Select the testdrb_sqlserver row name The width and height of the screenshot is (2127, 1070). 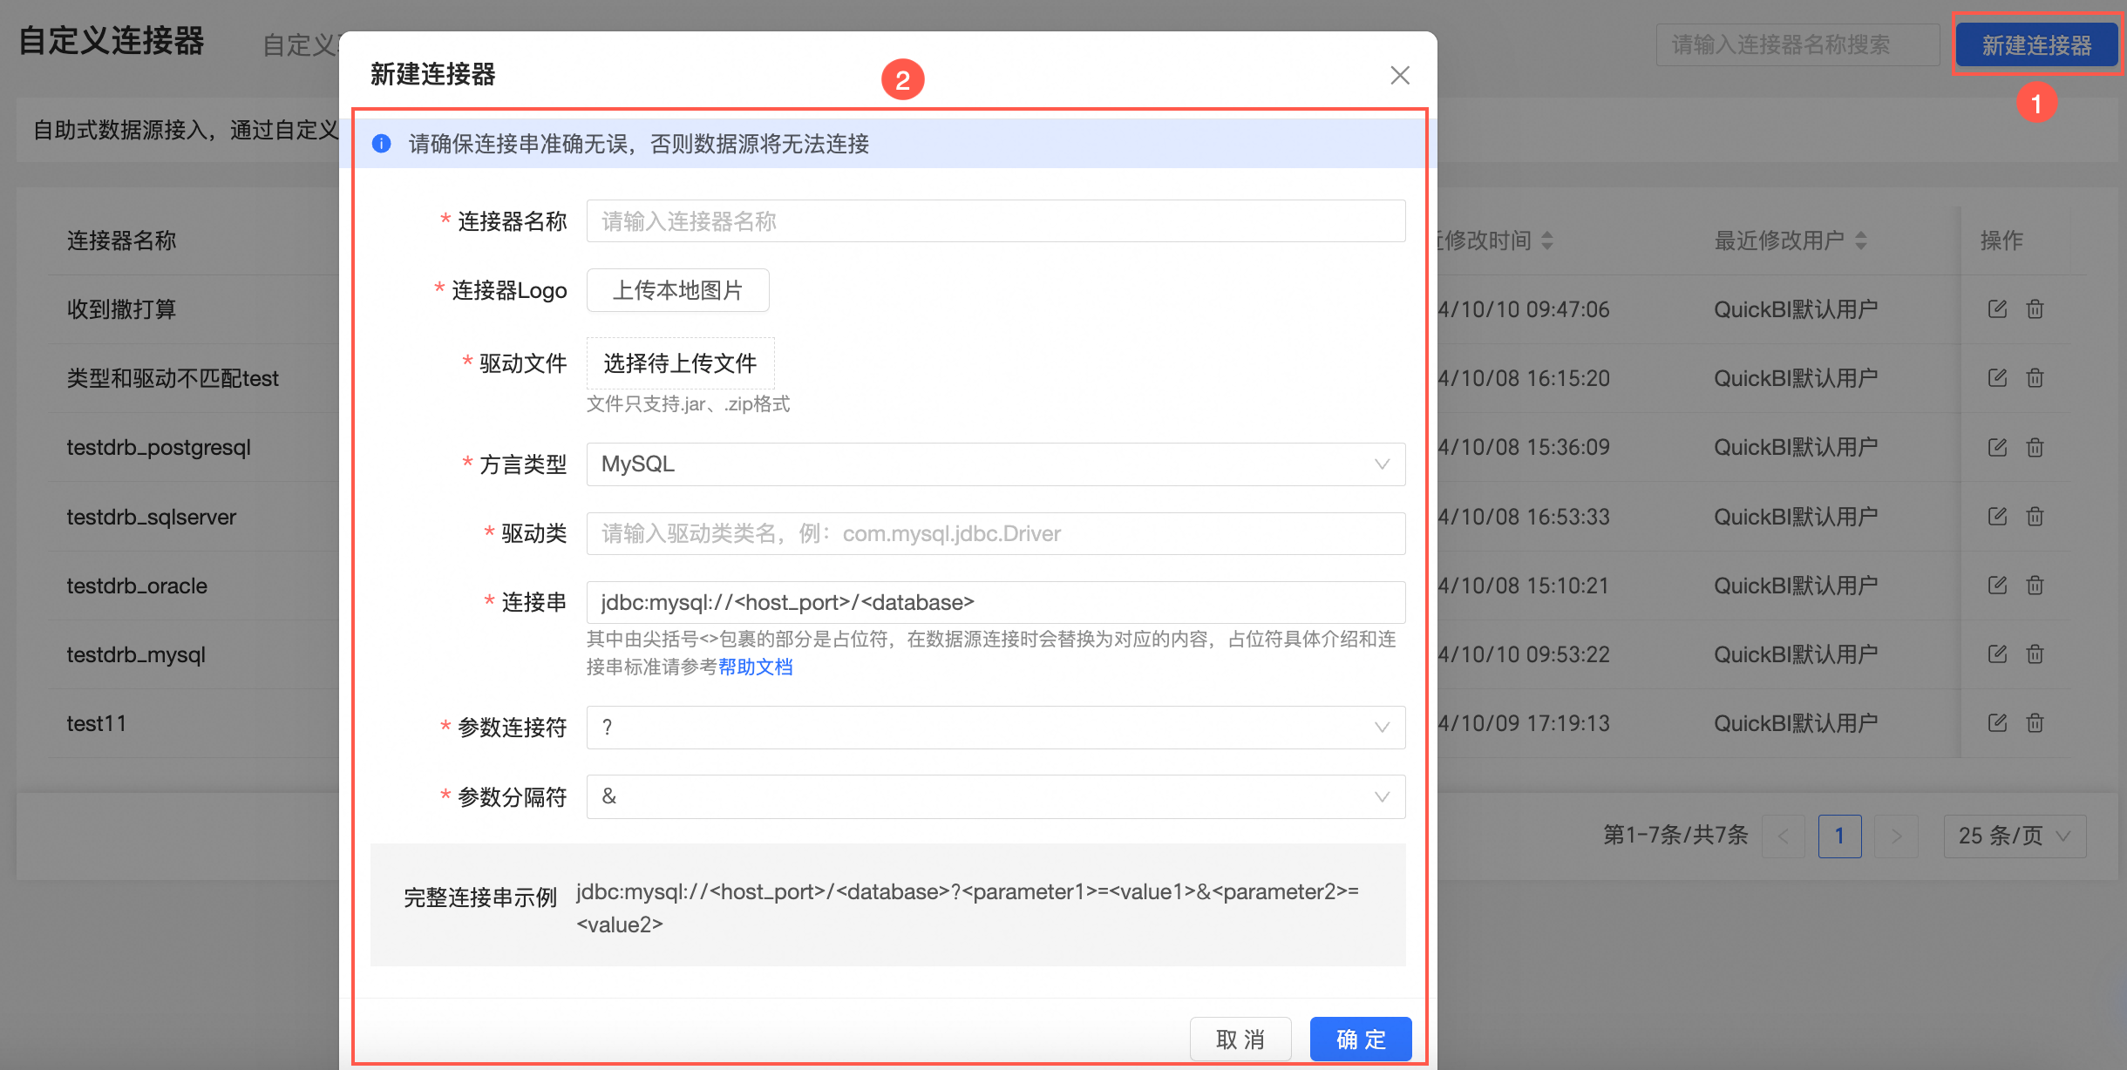coord(152,517)
